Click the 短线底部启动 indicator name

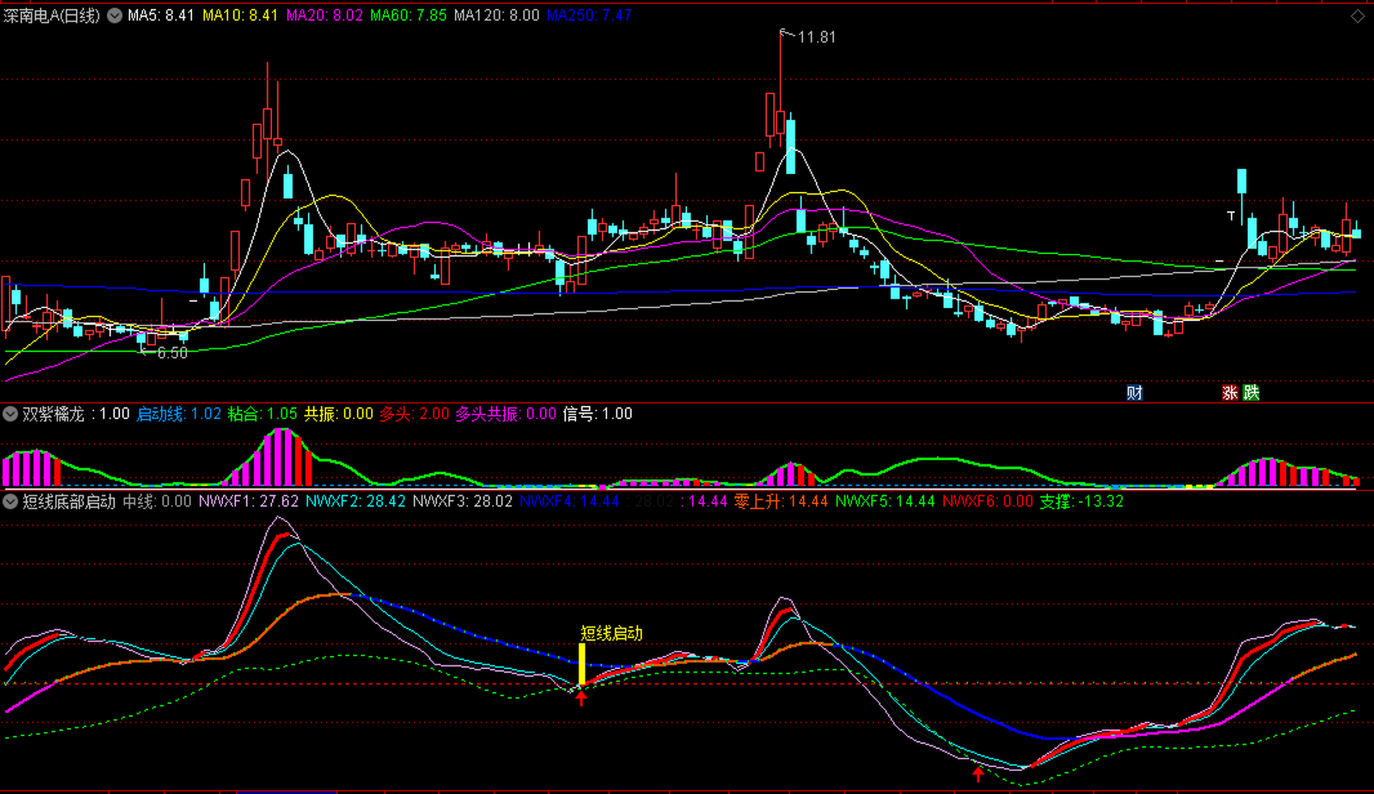click(69, 501)
